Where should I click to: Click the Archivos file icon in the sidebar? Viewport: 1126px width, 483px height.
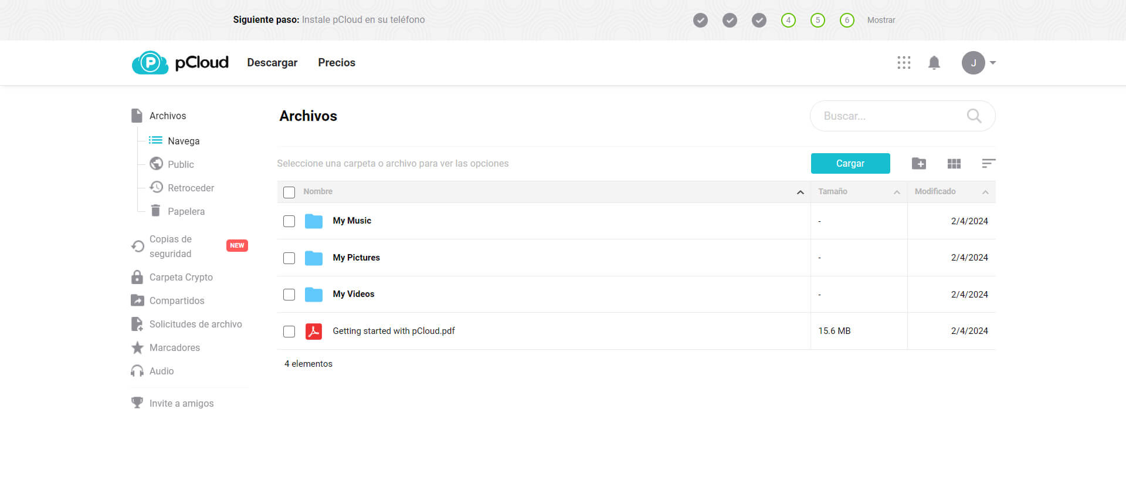click(137, 116)
